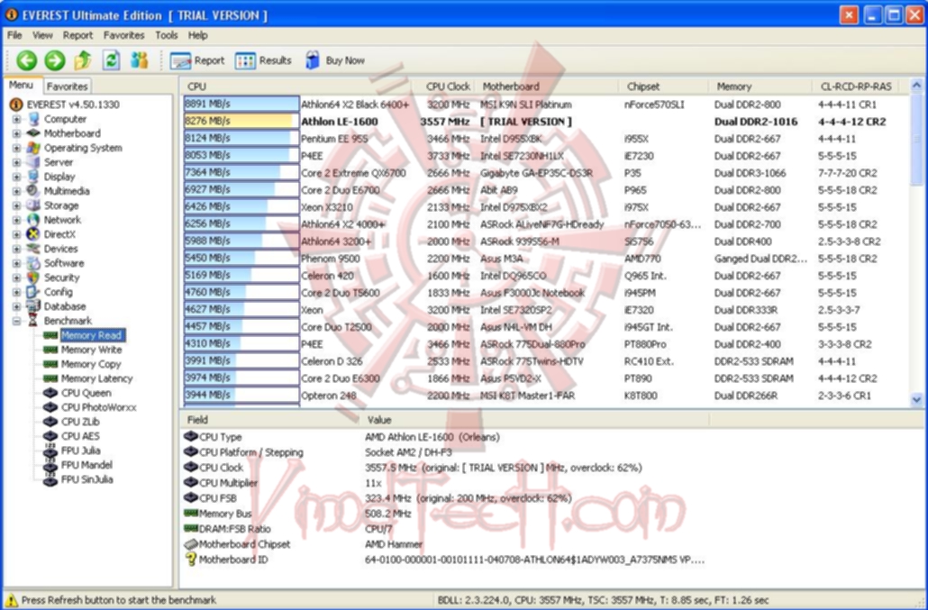Open the Report menu

(78, 35)
